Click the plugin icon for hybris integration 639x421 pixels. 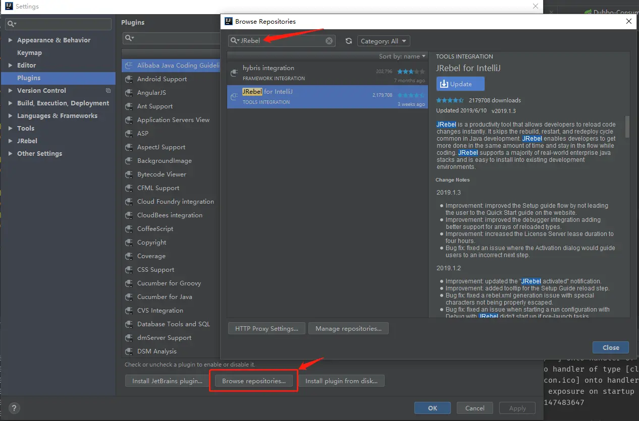point(234,73)
